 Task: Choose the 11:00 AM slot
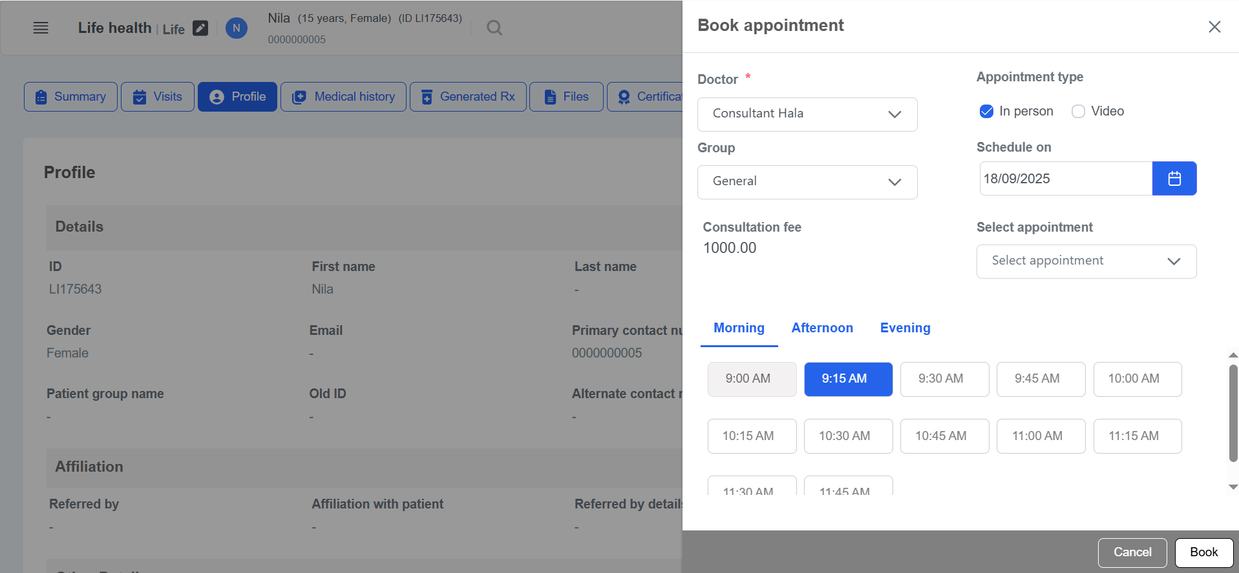click(x=1041, y=436)
